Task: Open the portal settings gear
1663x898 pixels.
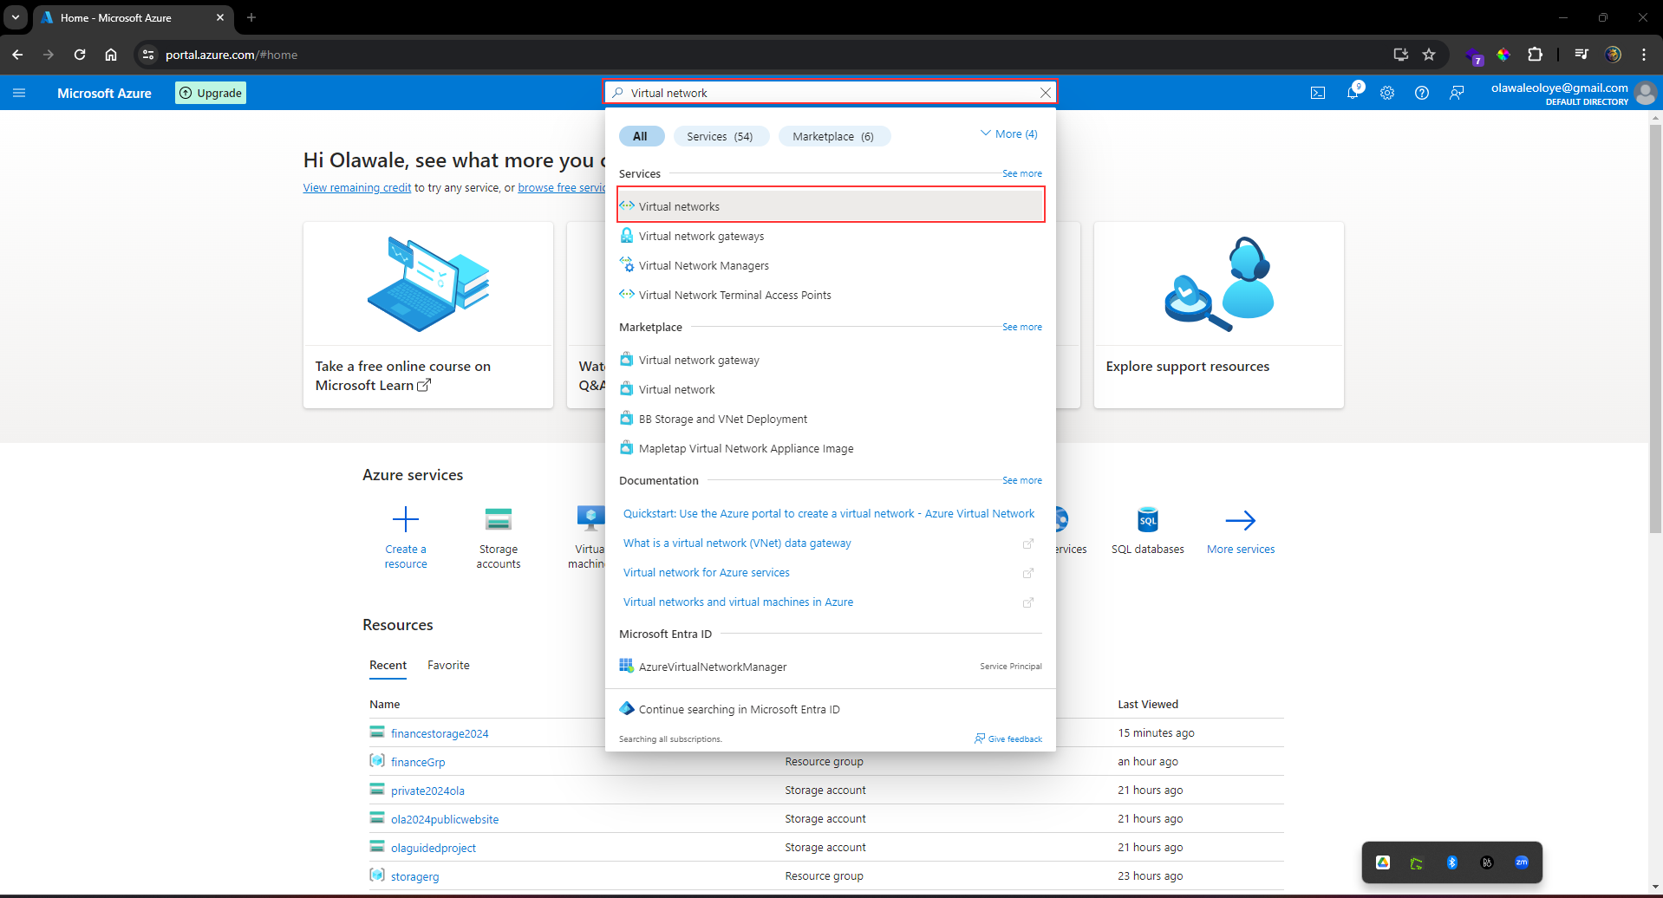Action: (1387, 93)
